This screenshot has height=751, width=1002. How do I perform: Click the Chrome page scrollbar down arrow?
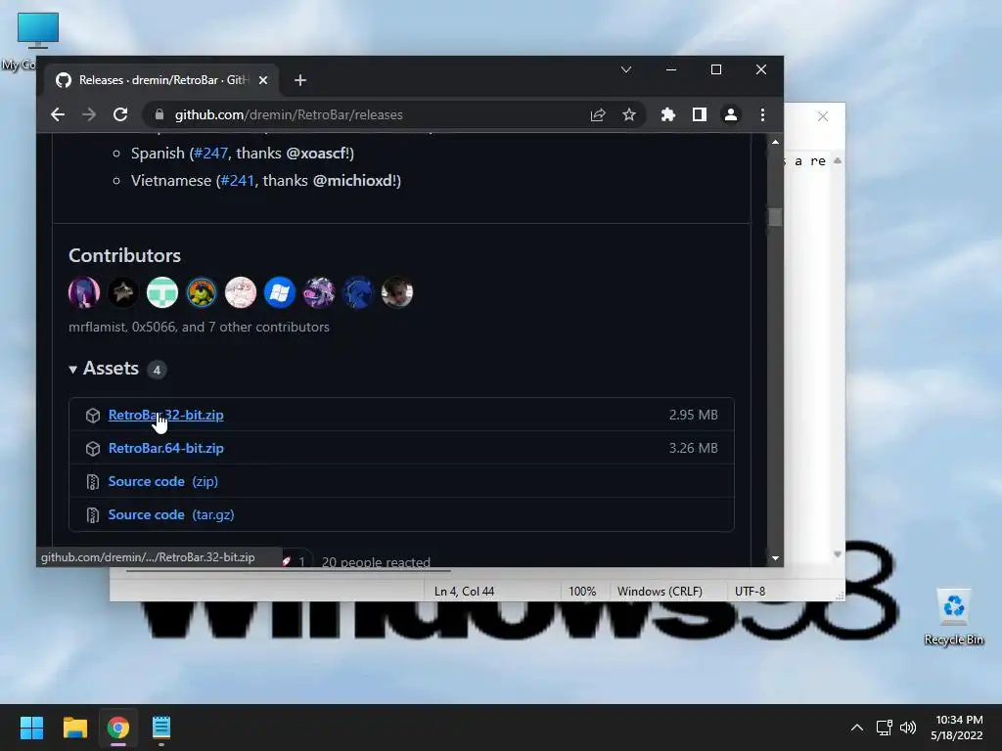click(775, 558)
